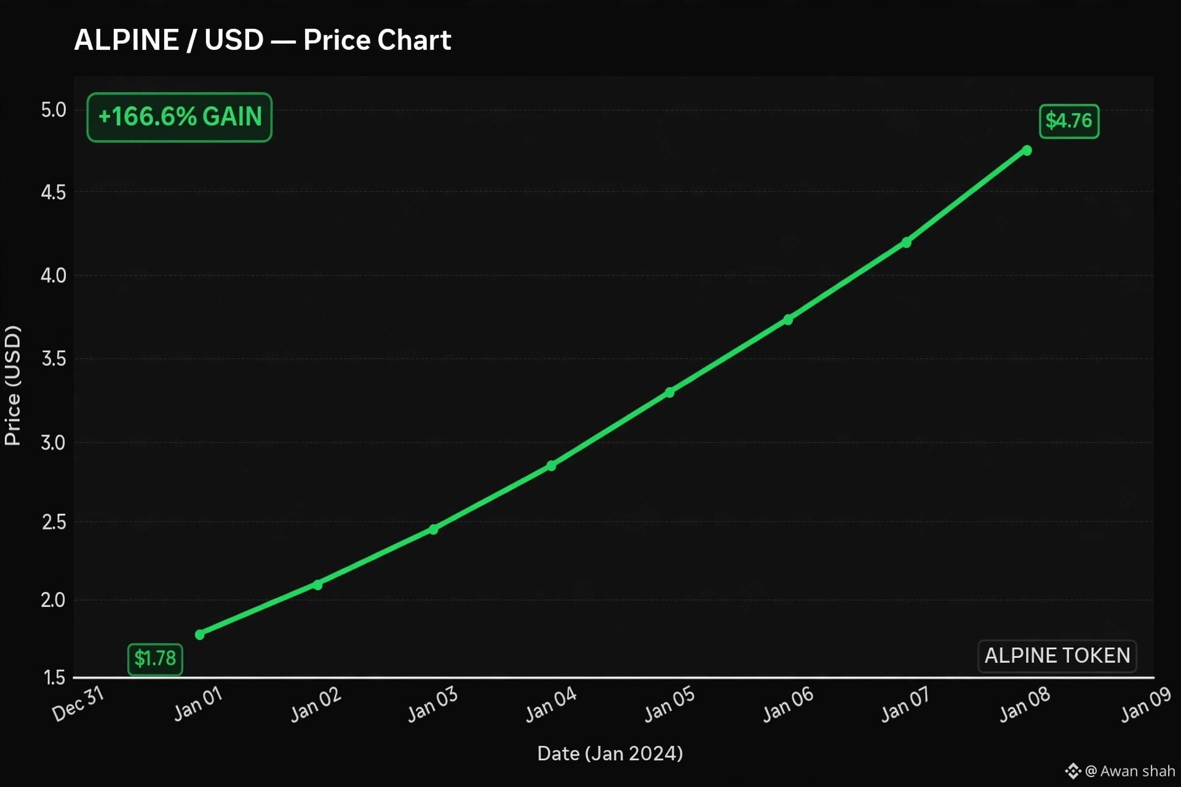Click the @ Awan shah watermark text
This screenshot has width=1181, height=787.
point(1130,771)
